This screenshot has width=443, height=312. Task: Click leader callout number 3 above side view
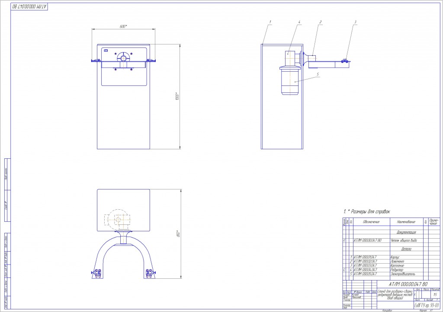point(356,22)
